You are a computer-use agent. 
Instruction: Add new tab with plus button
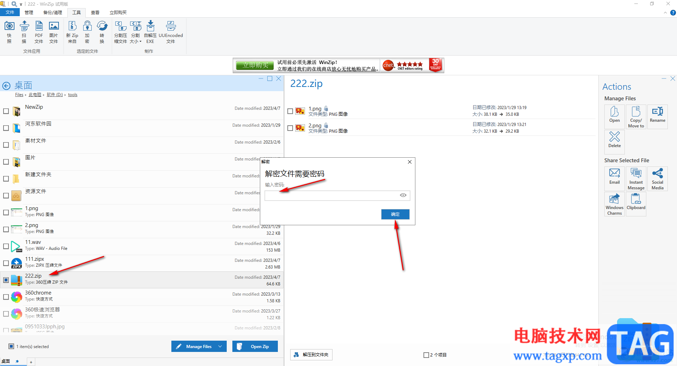[x=31, y=362]
